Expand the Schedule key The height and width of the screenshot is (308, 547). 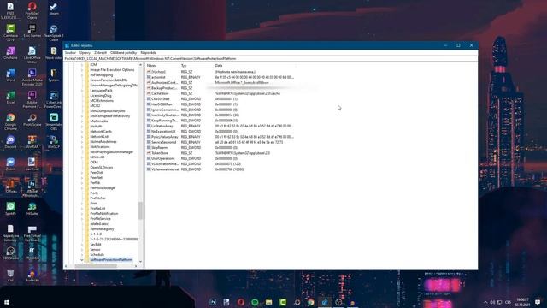tap(82, 255)
